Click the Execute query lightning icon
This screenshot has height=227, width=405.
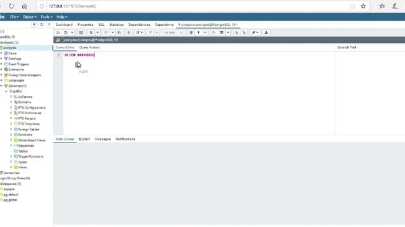click(199, 33)
